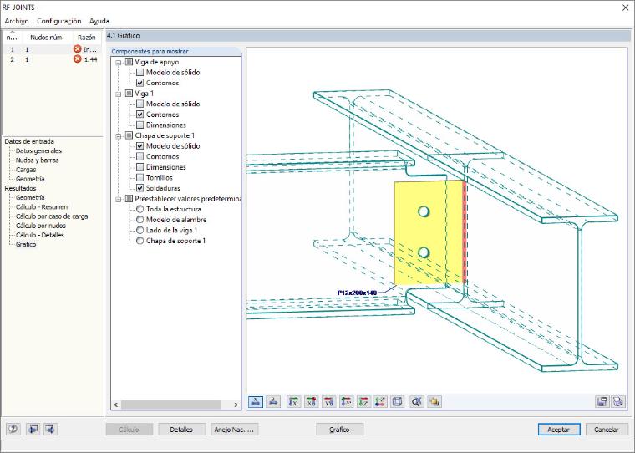Collapse Preestablecer valores predeterminados node
The height and width of the screenshot is (453, 635).
click(119, 200)
